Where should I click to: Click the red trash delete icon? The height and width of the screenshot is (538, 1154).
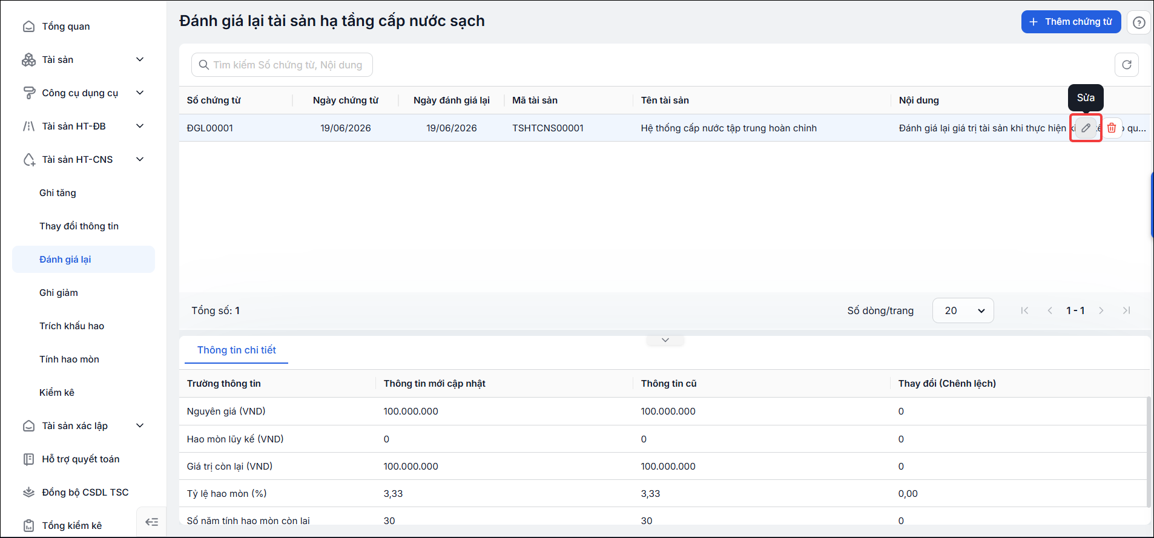[x=1112, y=128]
